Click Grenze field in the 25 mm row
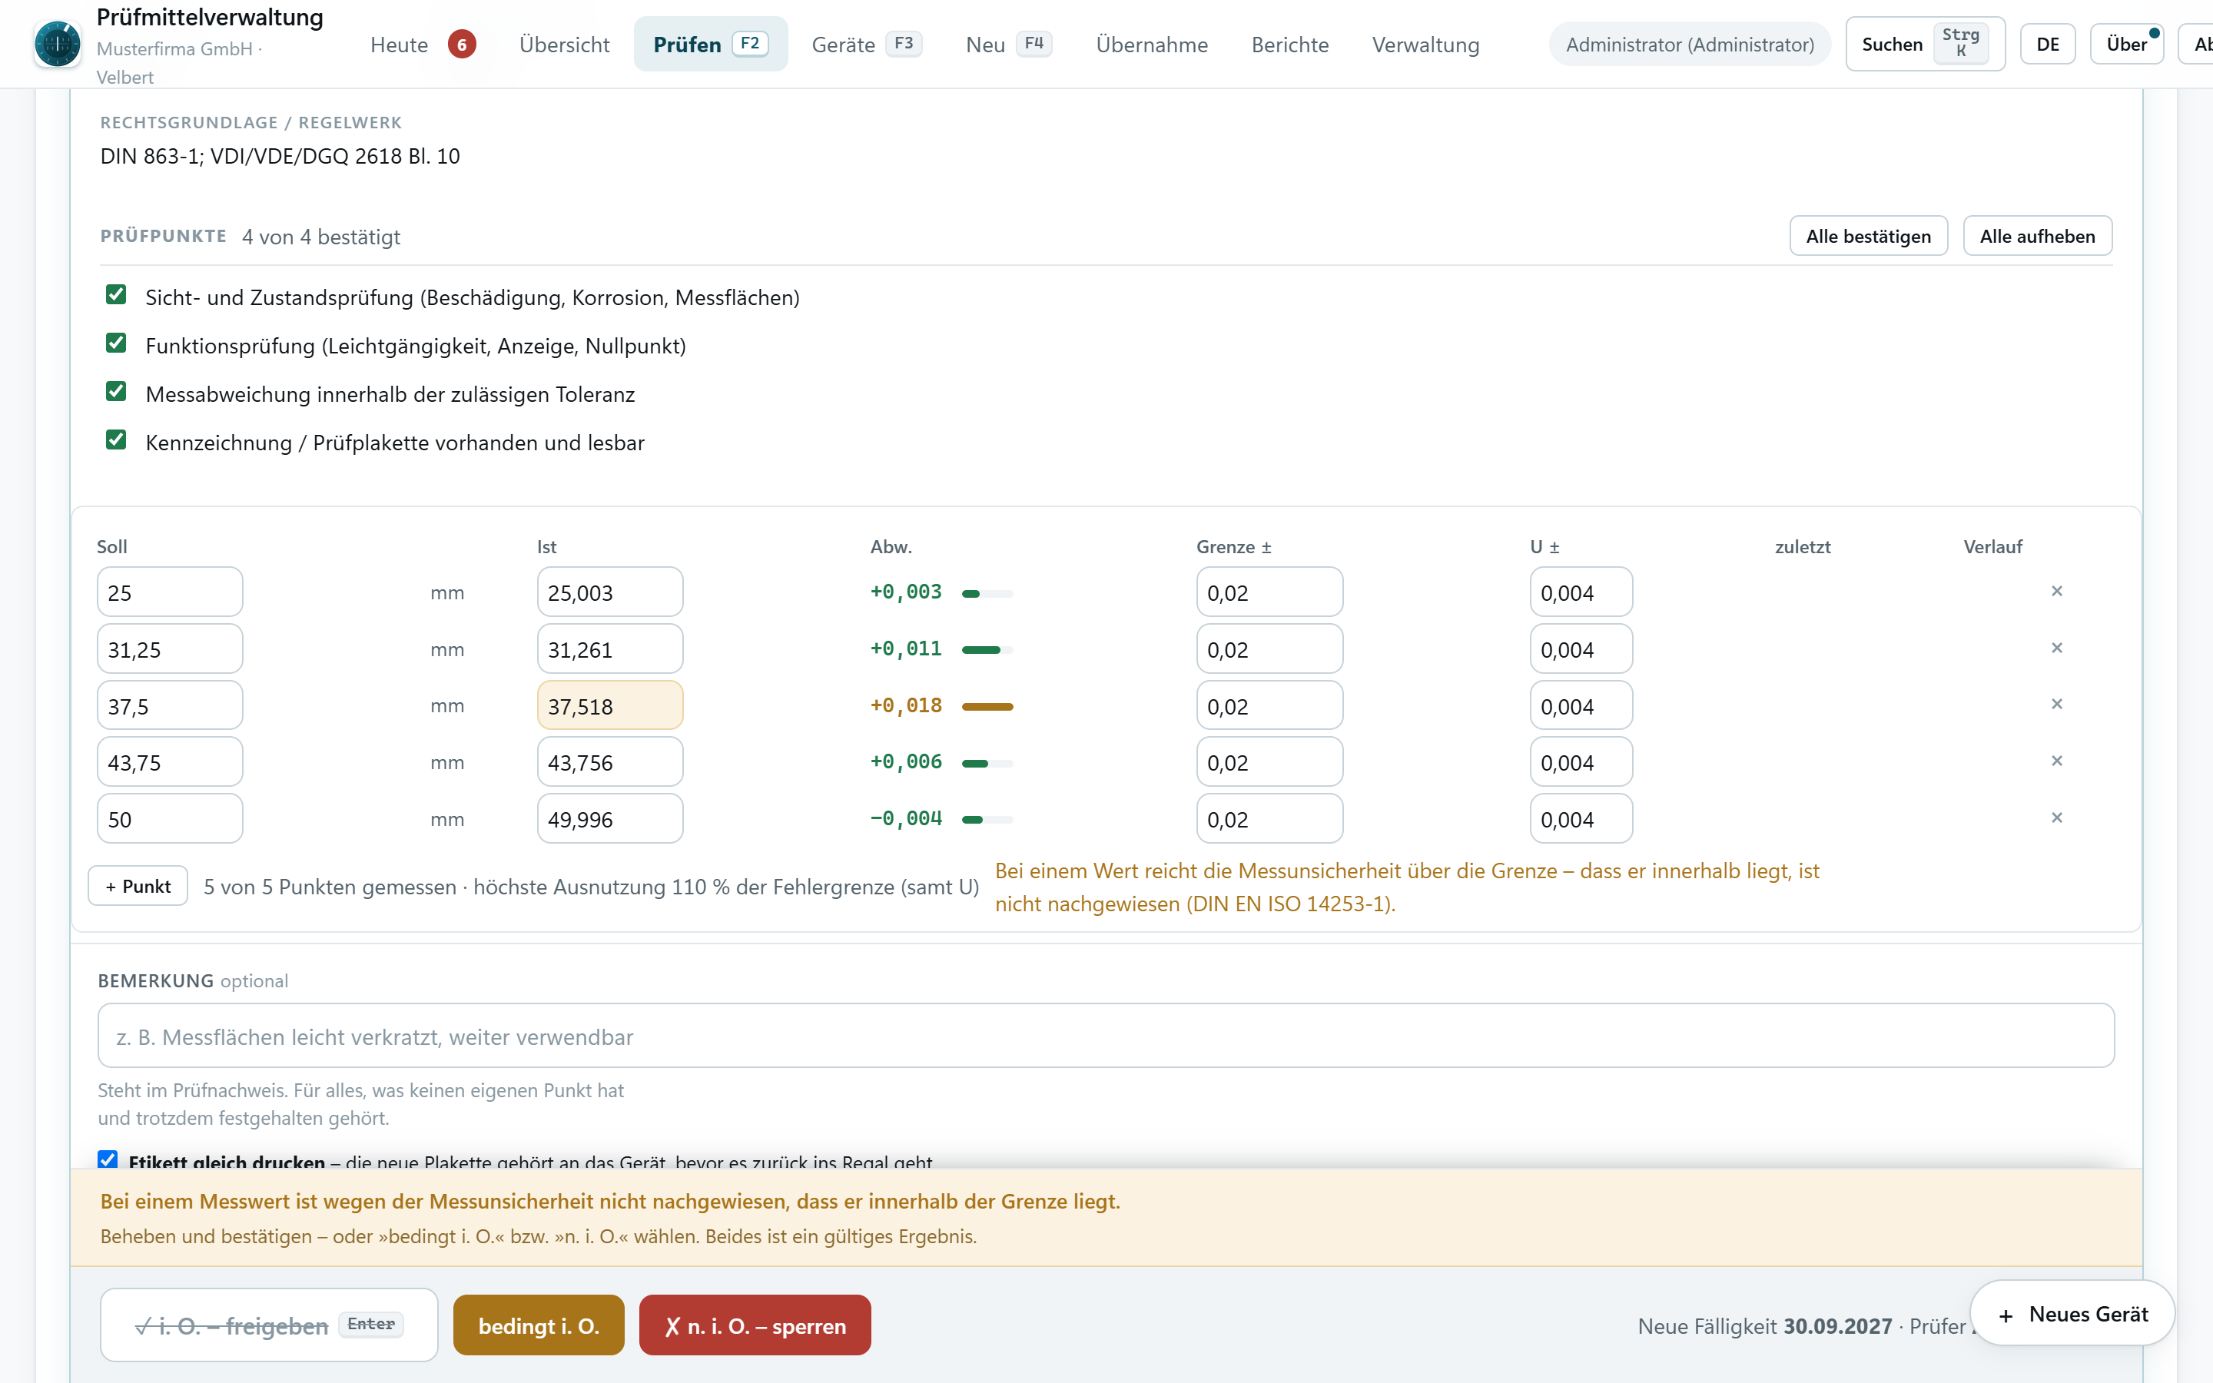Screen dimensions: 2213x1383 (1269, 592)
